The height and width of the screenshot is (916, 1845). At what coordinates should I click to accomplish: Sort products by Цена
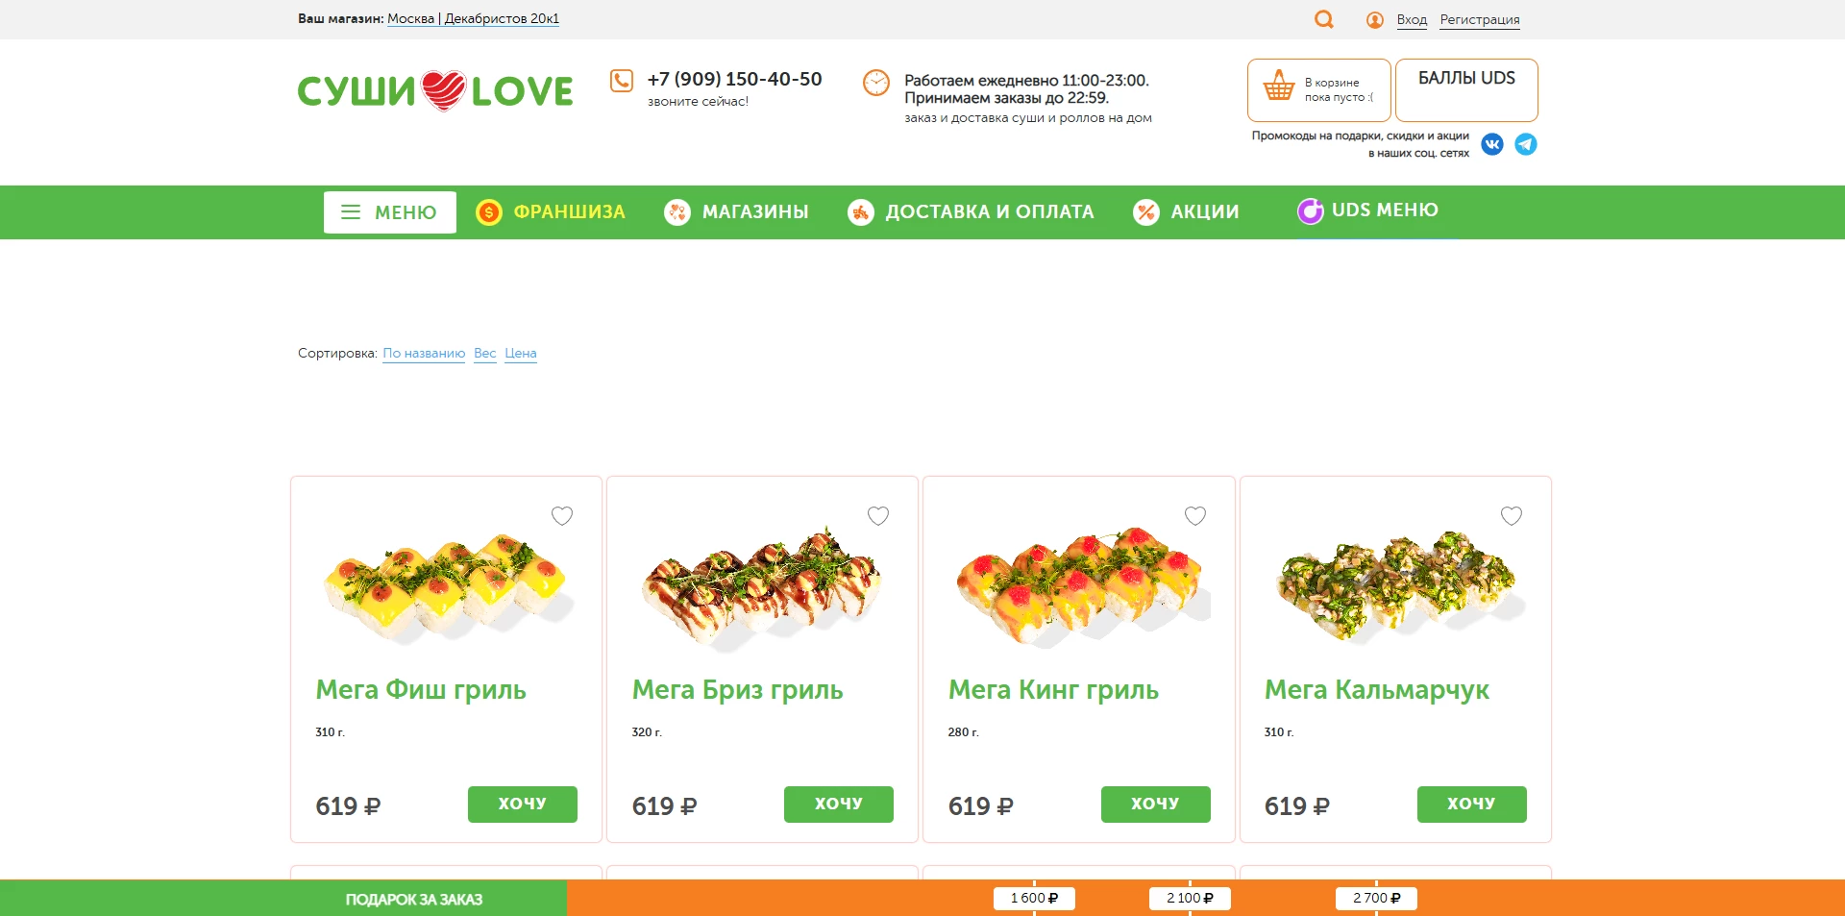(x=521, y=354)
